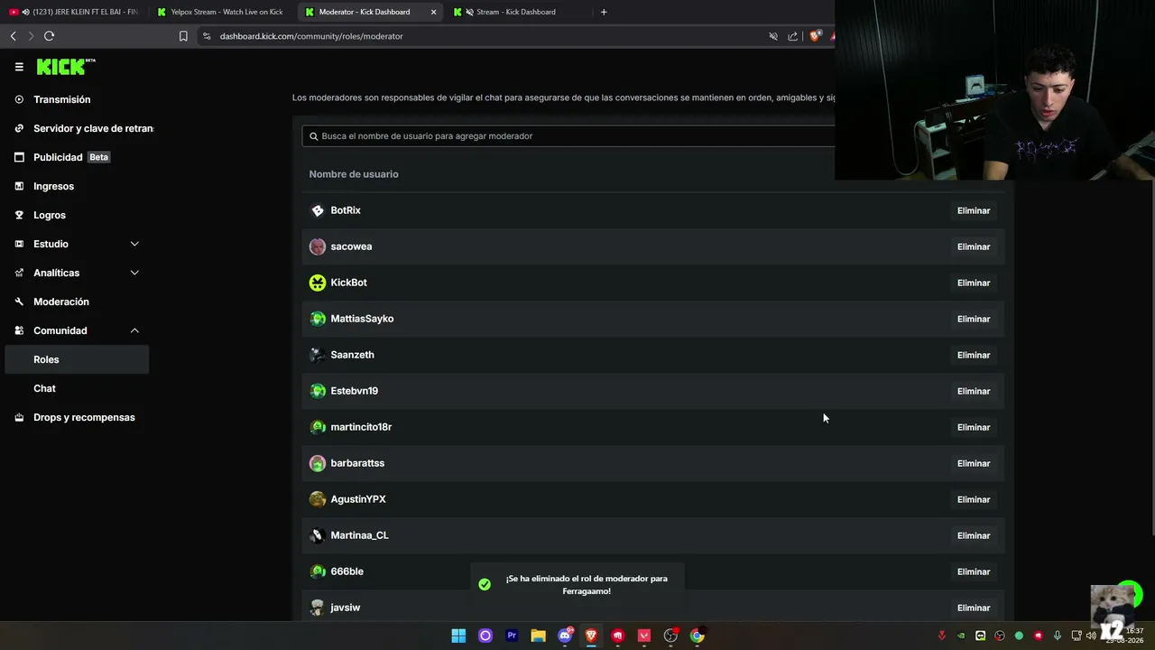Switch to Stream - Kick Dashboard tab
The width and height of the screenshot is (1155, 650).
point(518,12)
